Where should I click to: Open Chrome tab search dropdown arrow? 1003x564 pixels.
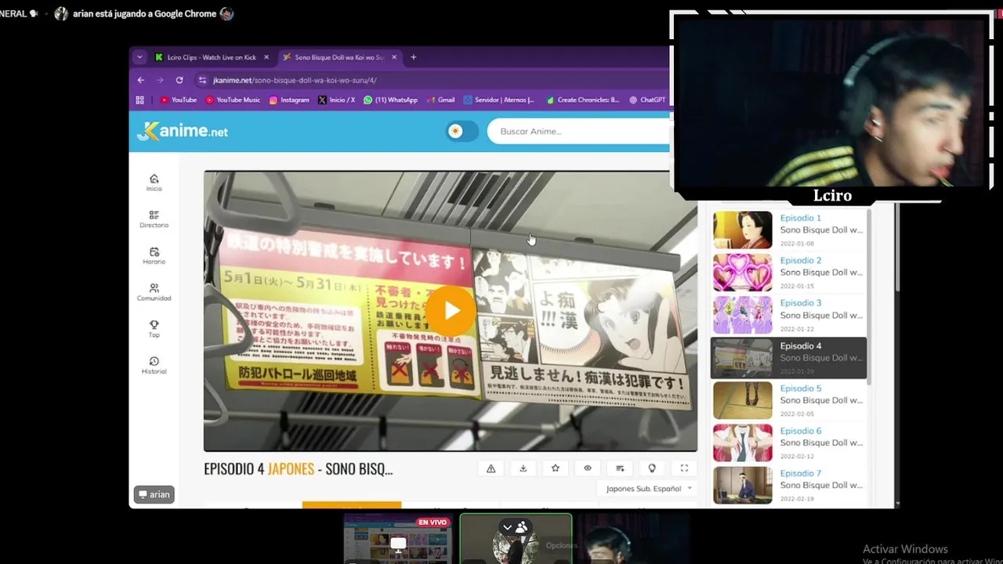pyautogui.click(x=139, y=57)
